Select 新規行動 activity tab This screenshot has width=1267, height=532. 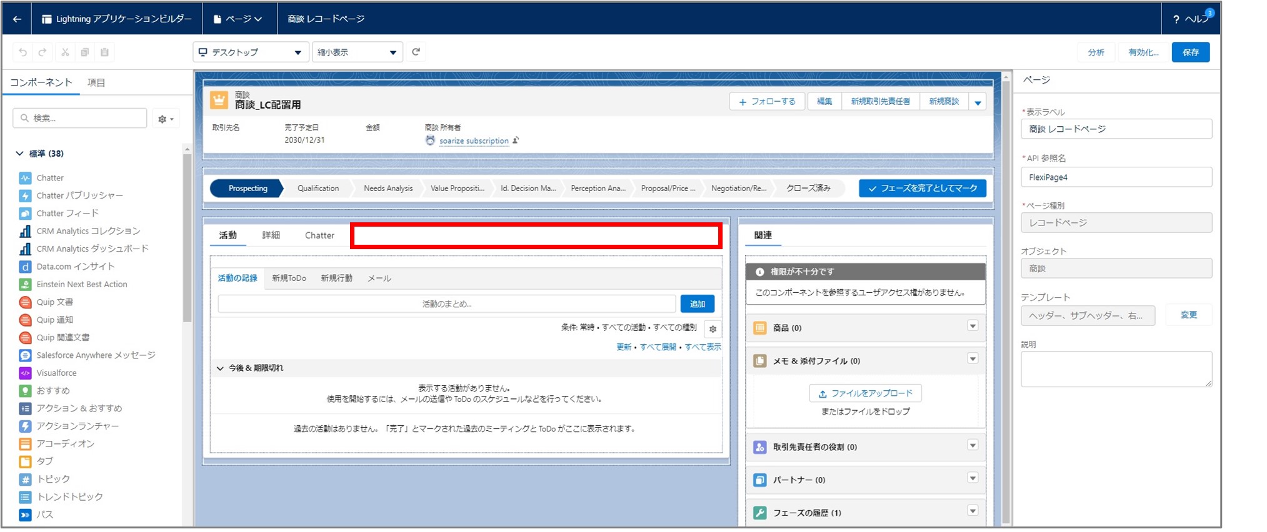click(336, 278)
